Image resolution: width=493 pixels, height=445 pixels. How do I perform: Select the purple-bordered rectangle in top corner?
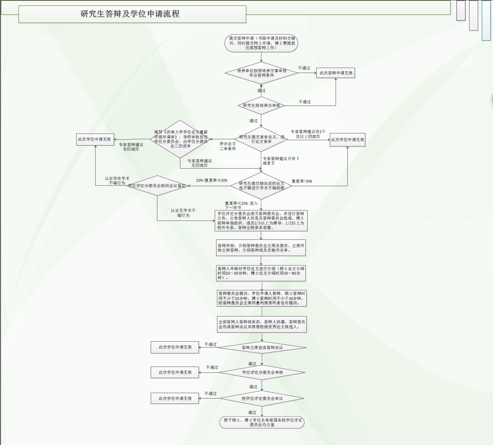461,10
